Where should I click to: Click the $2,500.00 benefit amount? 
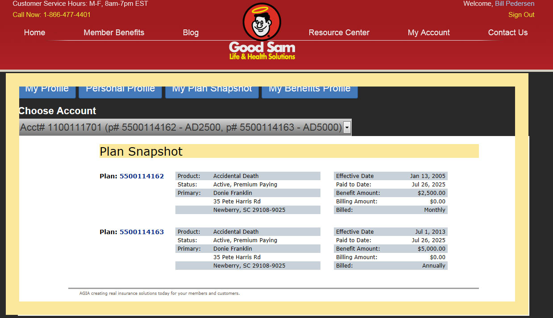(432, 193)
